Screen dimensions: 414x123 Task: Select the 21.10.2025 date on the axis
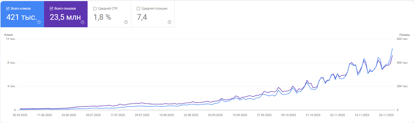coord(313,115)
